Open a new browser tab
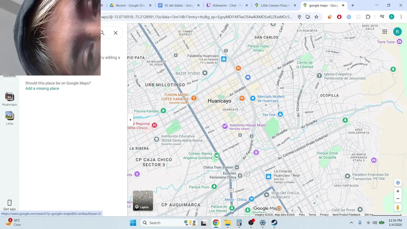 tap(353, 5)
